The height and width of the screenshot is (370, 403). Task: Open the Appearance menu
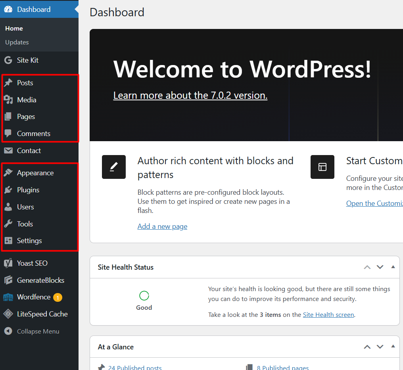(39, 173)
